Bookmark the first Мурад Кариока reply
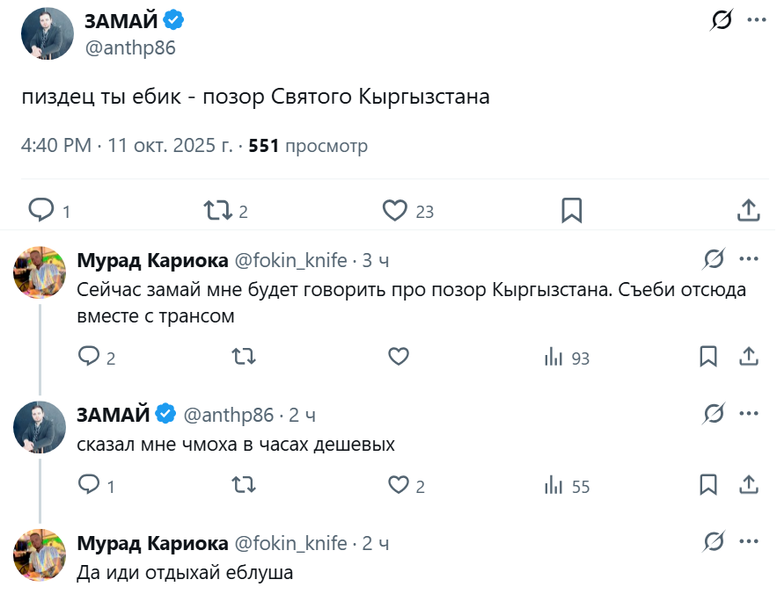The image size is (777, 594). (x=708, y=357)
